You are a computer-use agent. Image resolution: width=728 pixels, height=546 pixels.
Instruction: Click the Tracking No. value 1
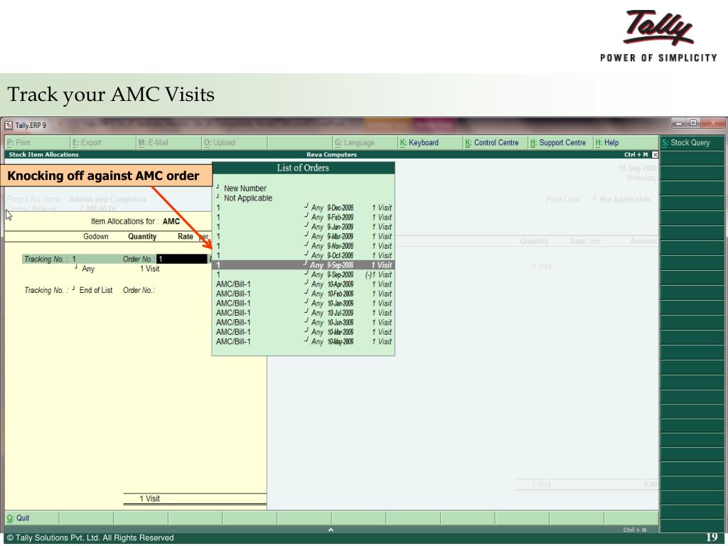74,259
